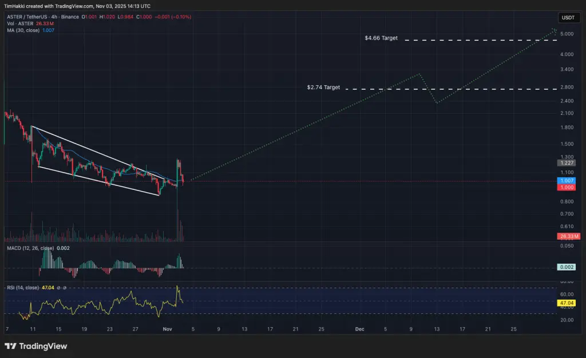Select the MACD (12, 26, close) legend
Image resolution: width=586 pixels, height=358 pixels.
pyautogui.click(x=32, y=248)
